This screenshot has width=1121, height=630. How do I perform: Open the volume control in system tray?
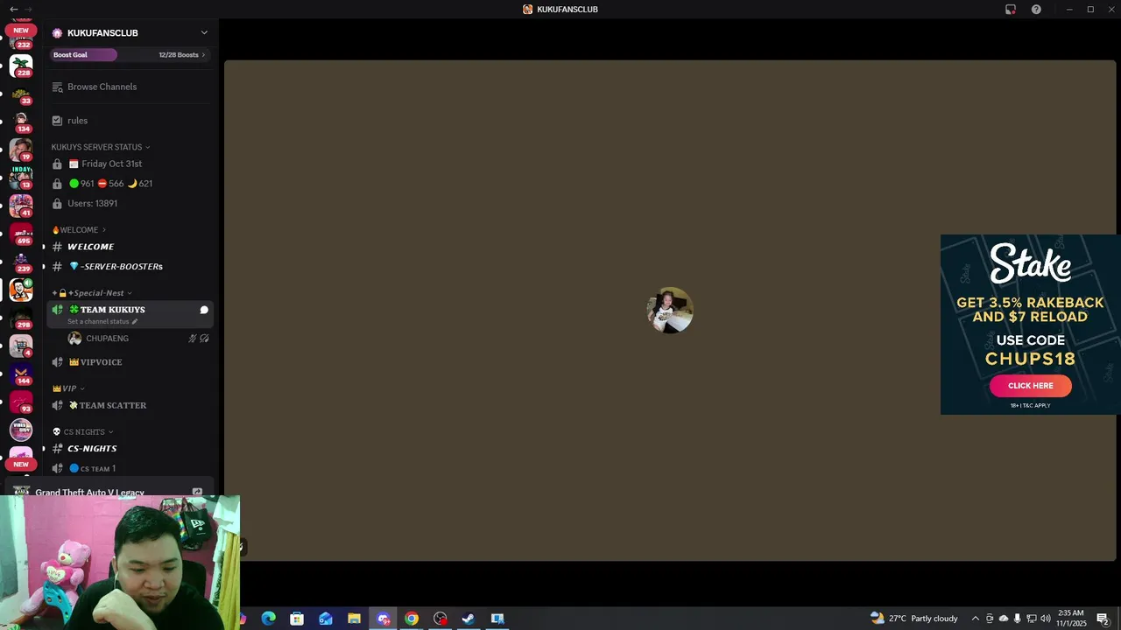point(1046,619)
